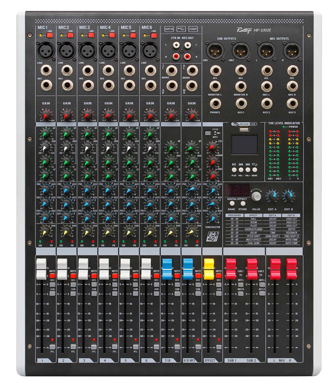Click the SUB 1 red fader cap
This screenshot has height=384, width=330.
point(231,269)
